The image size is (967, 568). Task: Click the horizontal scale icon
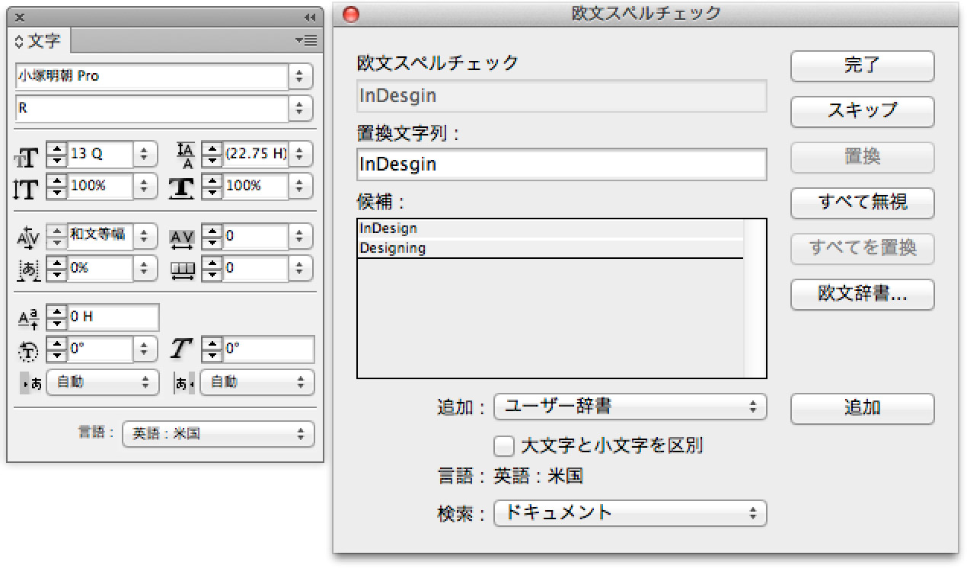pos(182,187)
